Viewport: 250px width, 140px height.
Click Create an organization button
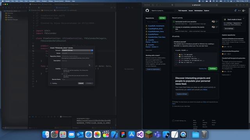click(153, 69)
